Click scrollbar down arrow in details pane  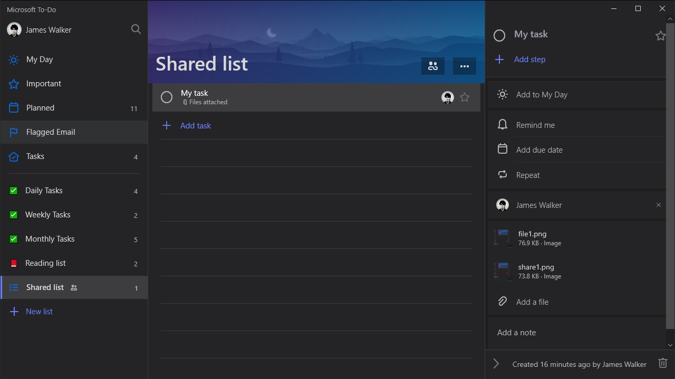pyautogui.click(x=671, y=345)
